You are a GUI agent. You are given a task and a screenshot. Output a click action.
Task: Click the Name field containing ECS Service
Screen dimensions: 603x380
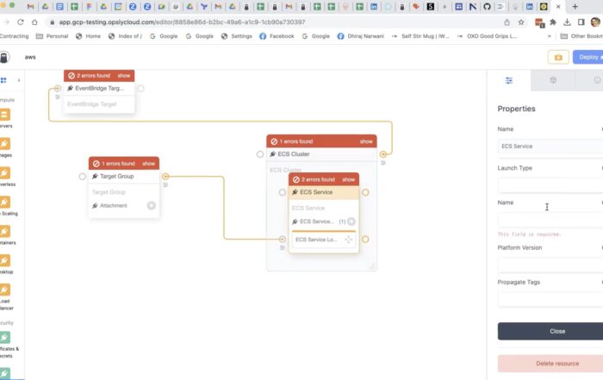[x=550, y=146]
